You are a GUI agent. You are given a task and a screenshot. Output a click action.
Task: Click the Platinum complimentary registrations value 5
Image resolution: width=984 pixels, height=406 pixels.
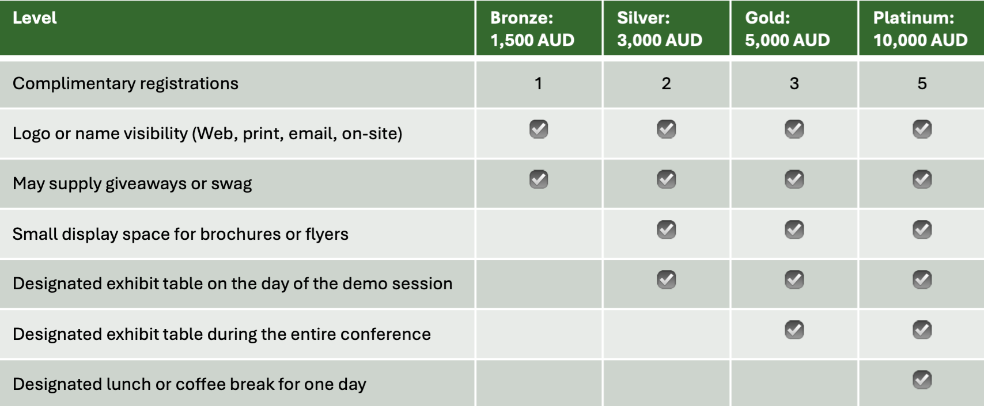coord(922,84)
